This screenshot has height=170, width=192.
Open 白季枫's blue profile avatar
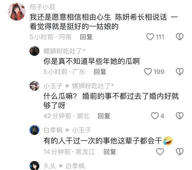pos(34,130)
